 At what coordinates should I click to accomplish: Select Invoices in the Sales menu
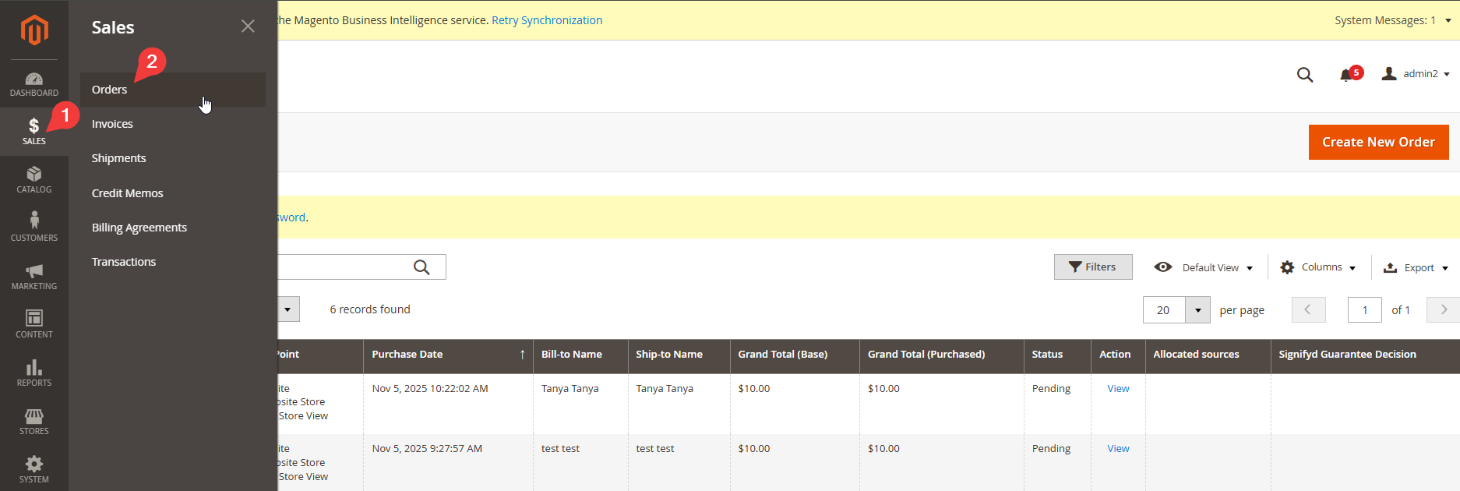tap(112, 124)
